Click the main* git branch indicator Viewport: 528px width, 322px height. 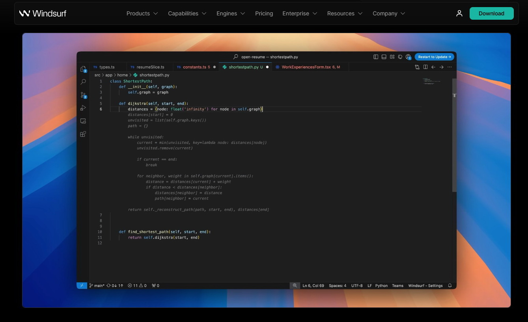[x=97, y=285]
